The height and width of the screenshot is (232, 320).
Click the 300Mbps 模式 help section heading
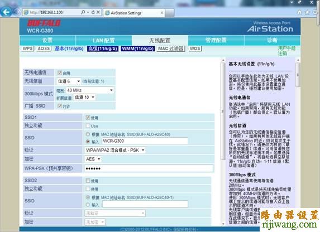click(242, 175)
